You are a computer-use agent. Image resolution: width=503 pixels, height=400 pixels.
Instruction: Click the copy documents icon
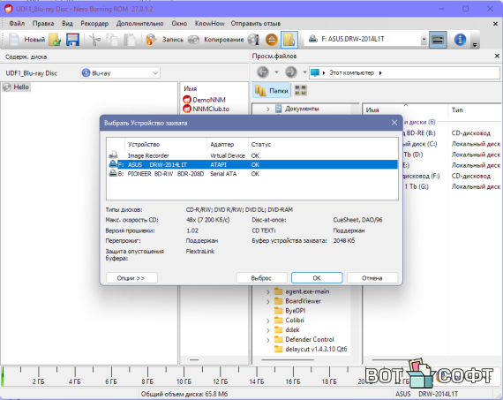[112, 40]
